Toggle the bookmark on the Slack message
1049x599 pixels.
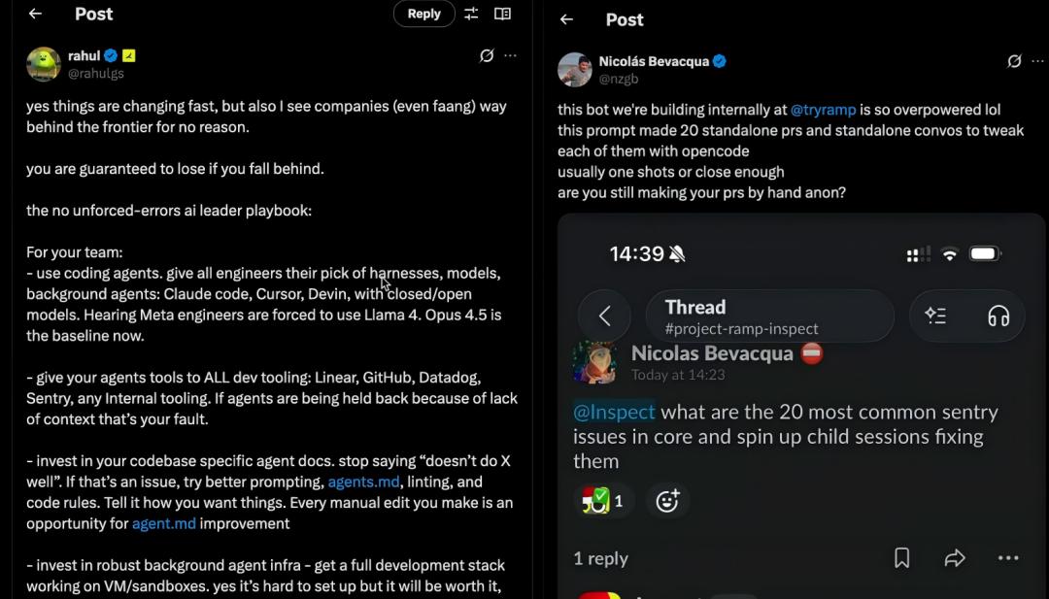click(x=901, y=557)
